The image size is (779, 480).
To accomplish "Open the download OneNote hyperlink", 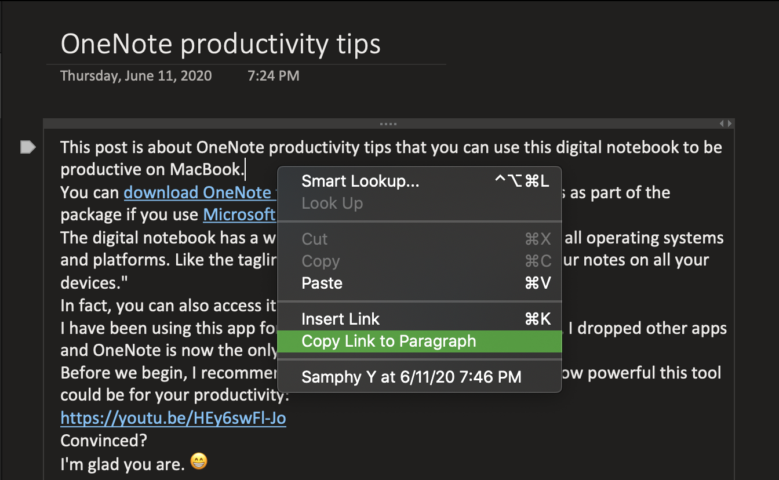I will [201, 192].
